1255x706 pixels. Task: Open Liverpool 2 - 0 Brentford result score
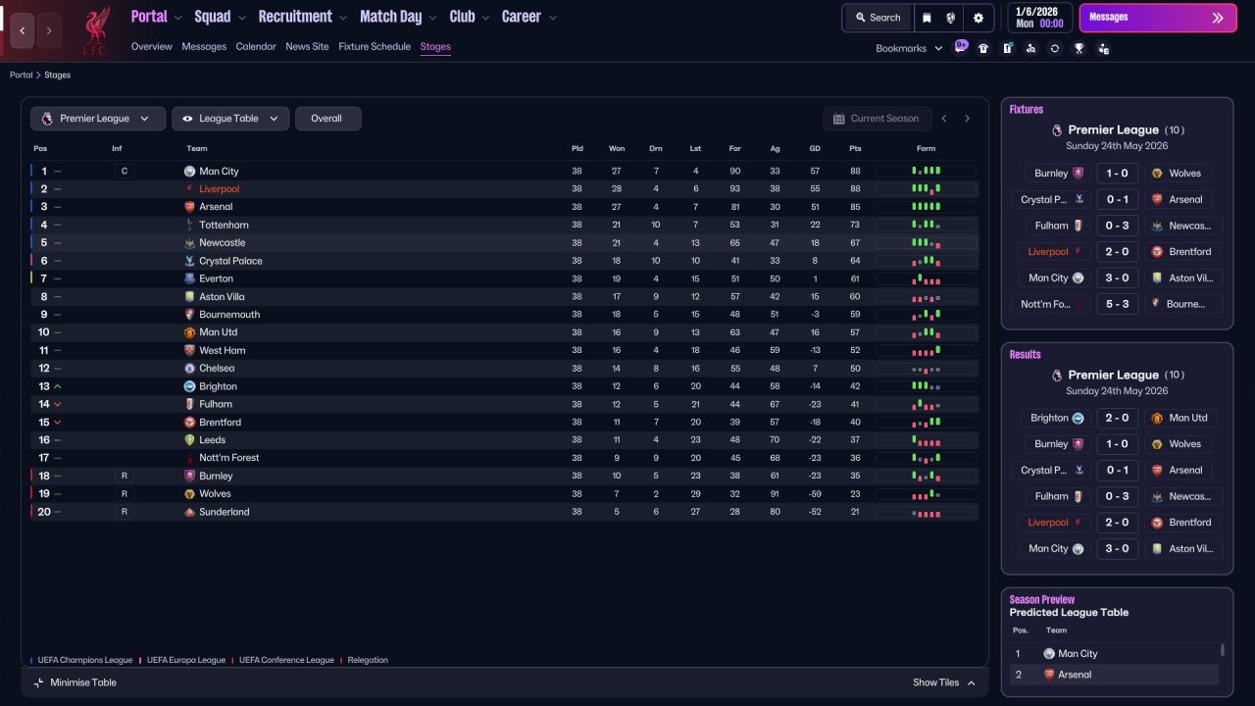1117,523
